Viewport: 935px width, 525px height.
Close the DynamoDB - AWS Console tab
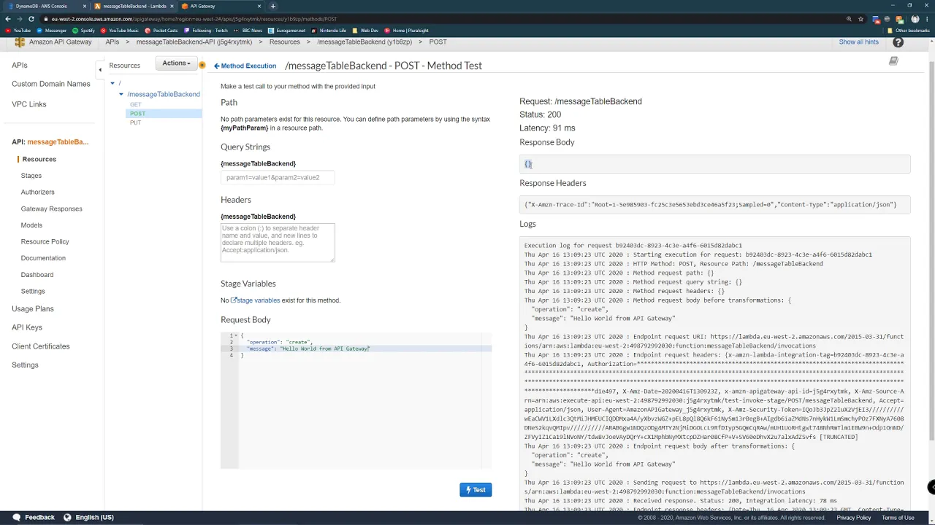(x=85, y=6)
